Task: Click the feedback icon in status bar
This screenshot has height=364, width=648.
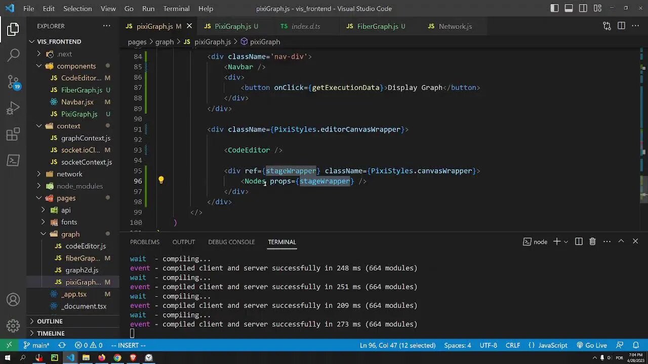Action: pyautogui.click(x=620, y=345)
